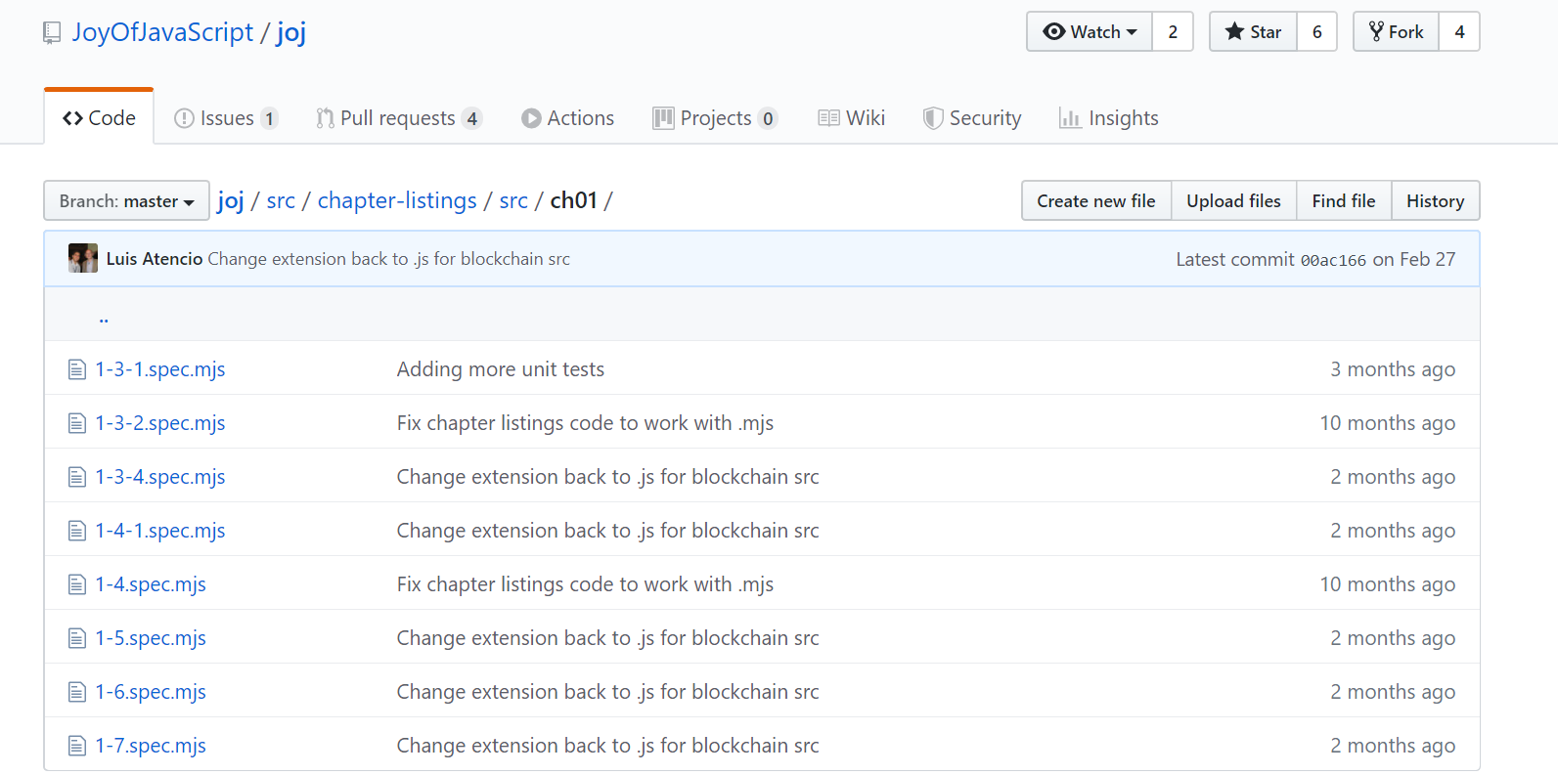The height and width of the screenshot is (775, 1558).
Task: View the forks count 4
Action: point(1459,31)
